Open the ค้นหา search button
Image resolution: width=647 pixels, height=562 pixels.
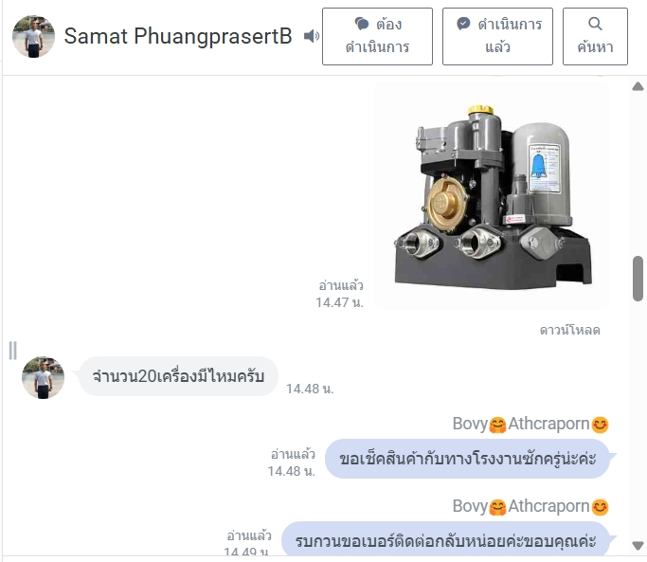[595, 36]
